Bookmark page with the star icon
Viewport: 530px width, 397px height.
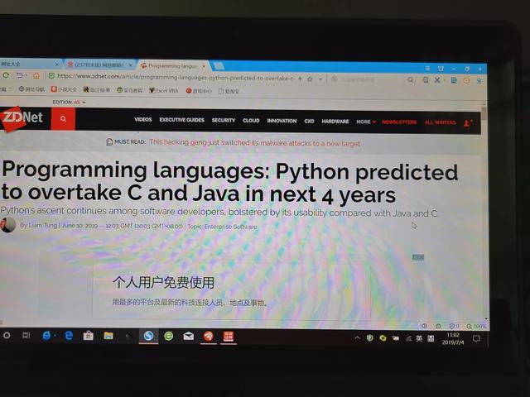[x=310, y=79]
